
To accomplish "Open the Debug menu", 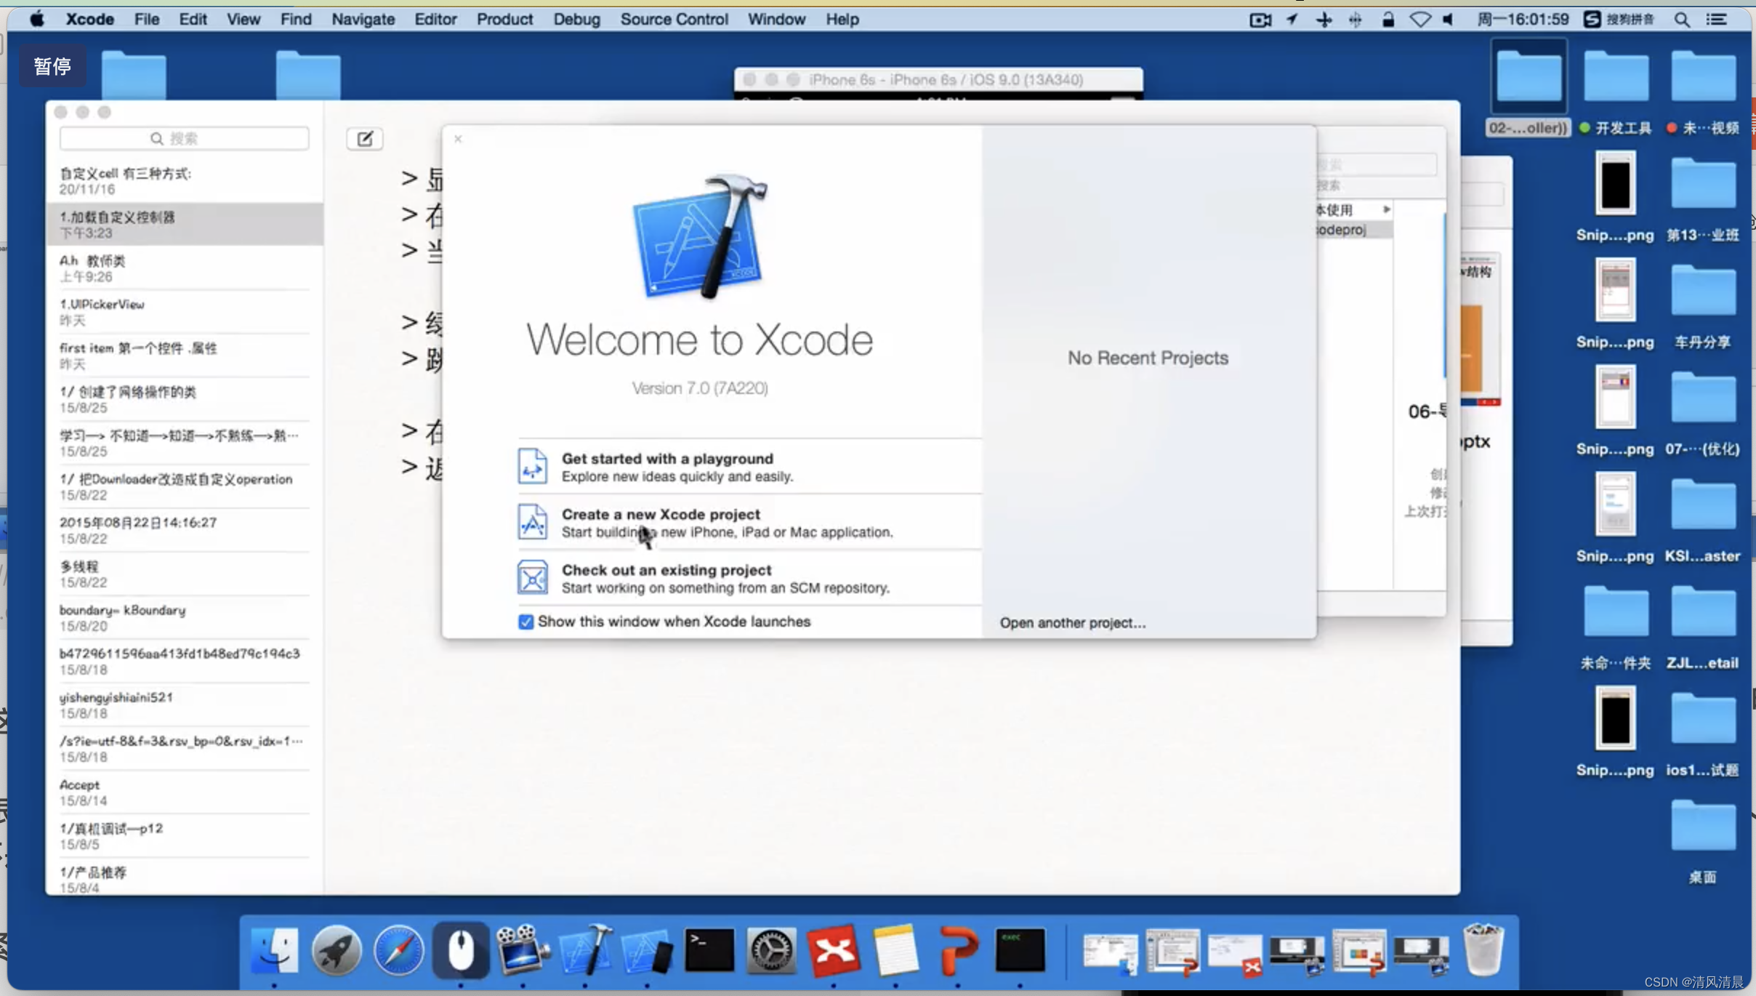I will 576,20.
